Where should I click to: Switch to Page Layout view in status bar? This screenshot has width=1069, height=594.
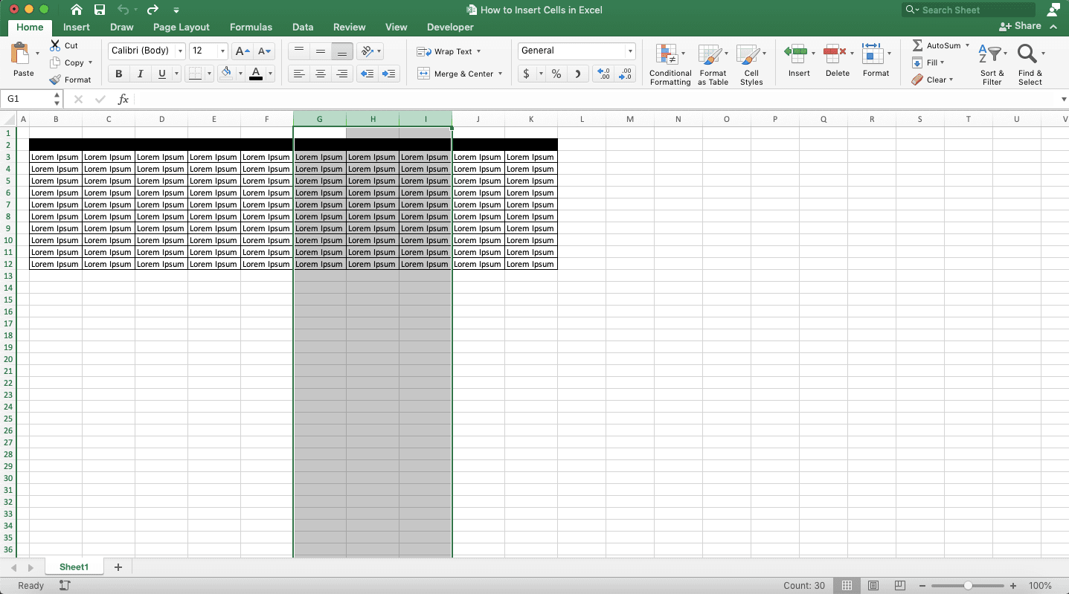coord(873,586)
